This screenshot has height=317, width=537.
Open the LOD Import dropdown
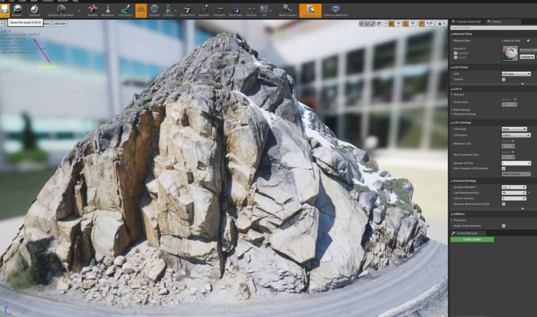coord(516,135)
